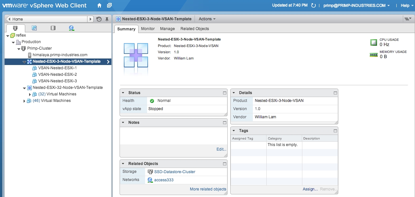Viewport: 415px width, 197px height.
Task: Click the vApp icon beside the object title
Action: pyautogui.click(x=118, y=19)
